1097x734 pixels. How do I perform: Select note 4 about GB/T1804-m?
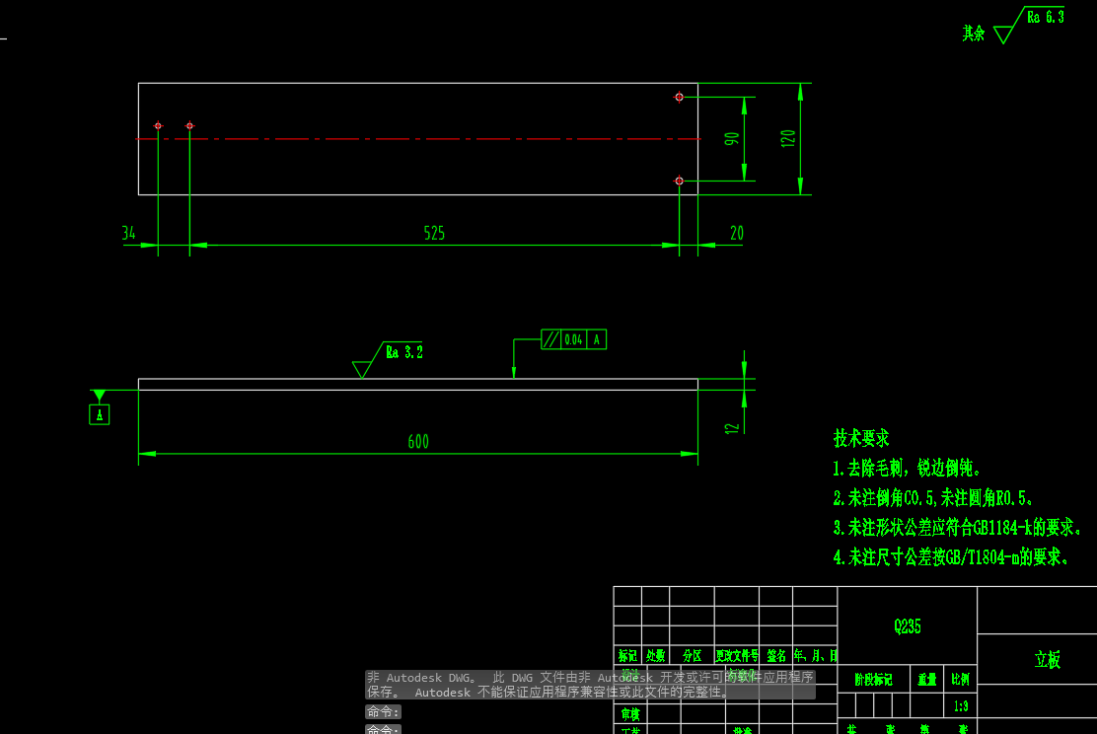coord(951,557)
